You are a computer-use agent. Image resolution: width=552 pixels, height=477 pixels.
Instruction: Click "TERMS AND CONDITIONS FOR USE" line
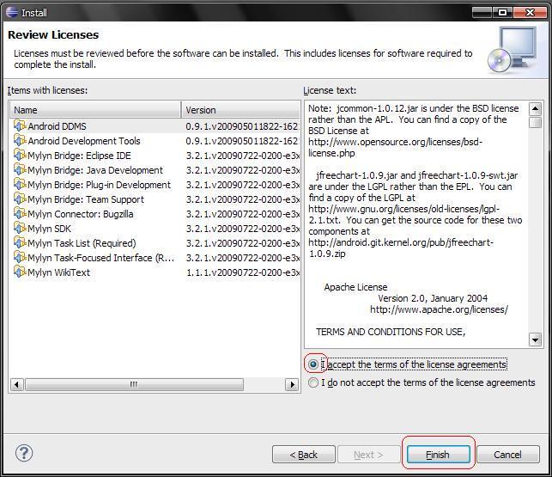coord(391,332)
